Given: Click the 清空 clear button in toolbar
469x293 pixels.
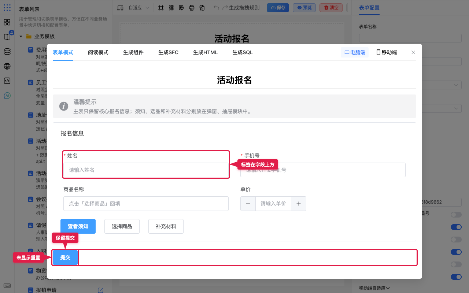Looking at the screenshot, I should tap(331, 8).
